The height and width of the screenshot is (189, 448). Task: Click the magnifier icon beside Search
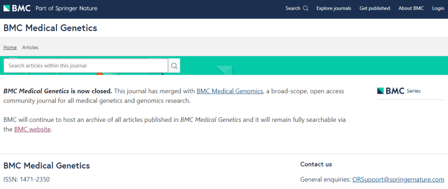306,8
